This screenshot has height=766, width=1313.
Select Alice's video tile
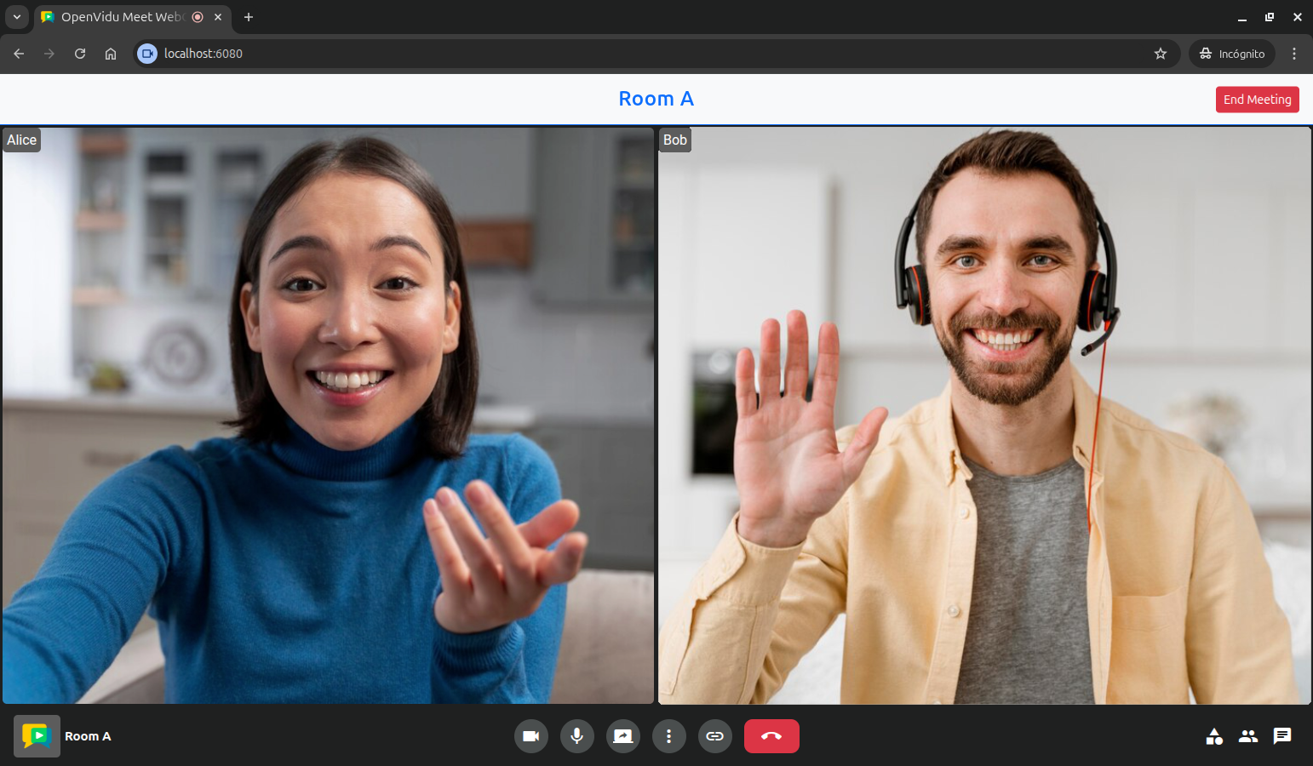328,415
